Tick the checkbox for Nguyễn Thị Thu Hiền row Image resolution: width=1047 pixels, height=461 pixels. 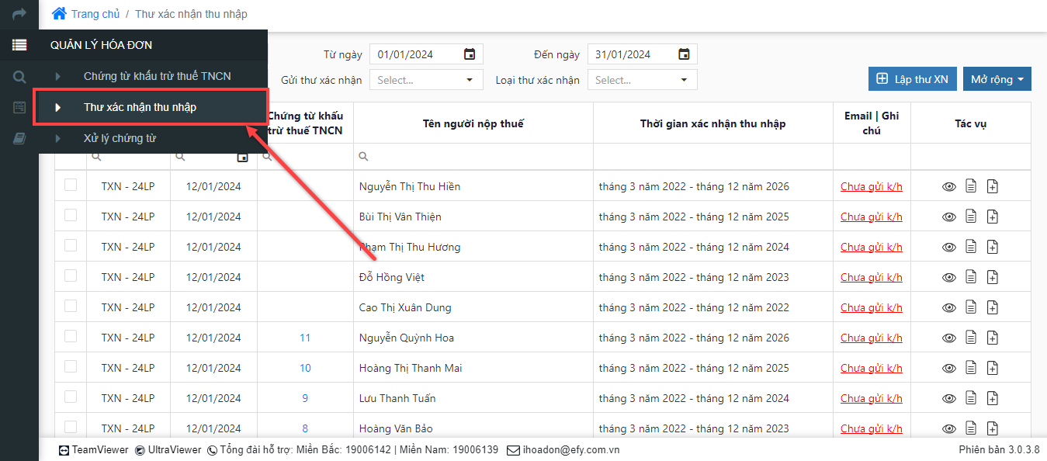(x=71, y=185)
